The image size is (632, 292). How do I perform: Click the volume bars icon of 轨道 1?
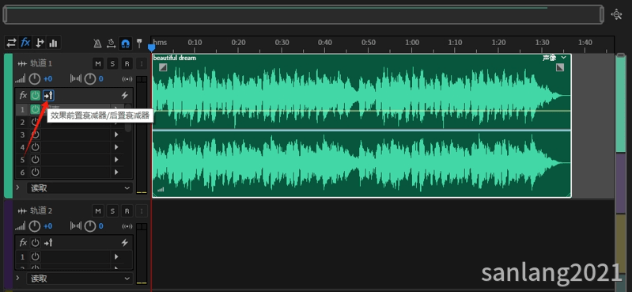tap(21, 79)
